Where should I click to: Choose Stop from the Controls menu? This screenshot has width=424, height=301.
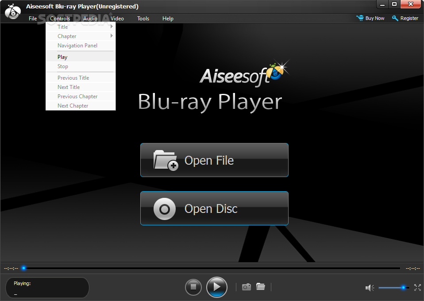point(81,66)
